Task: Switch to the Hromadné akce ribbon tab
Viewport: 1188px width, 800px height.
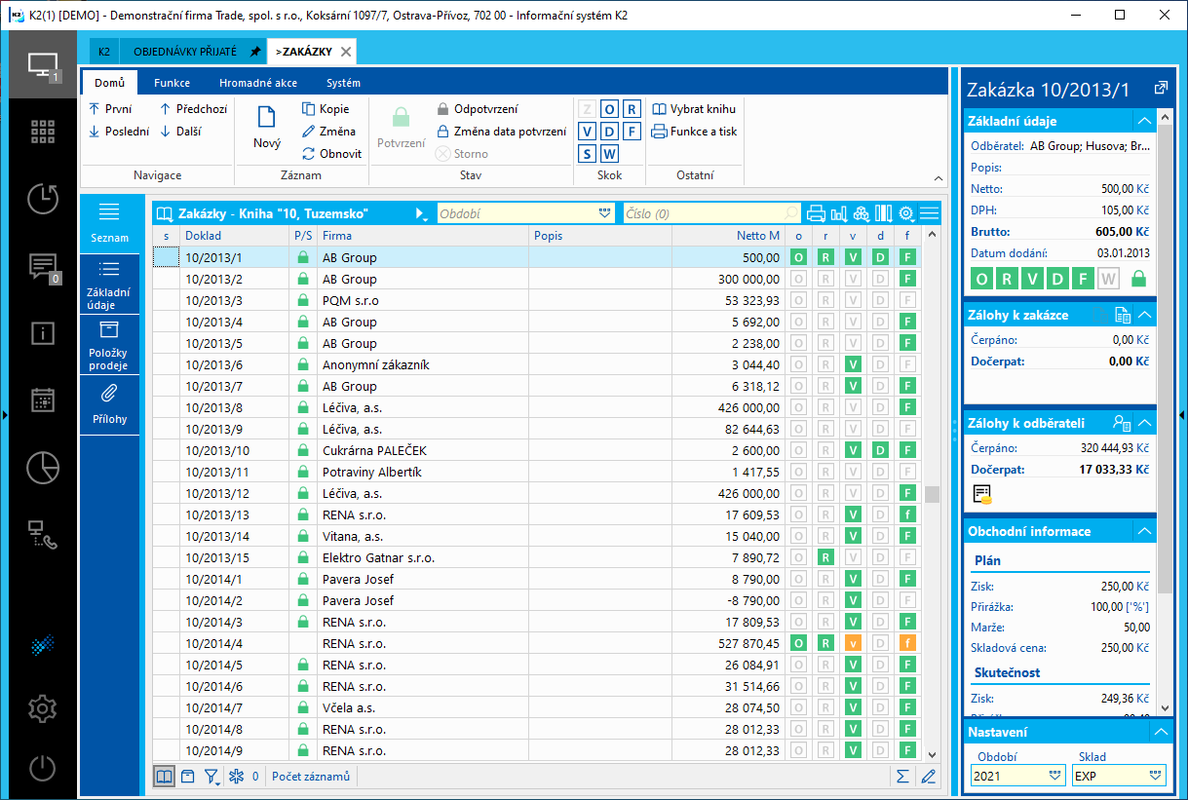Action: pyautogui.click(x=257, y=83)
